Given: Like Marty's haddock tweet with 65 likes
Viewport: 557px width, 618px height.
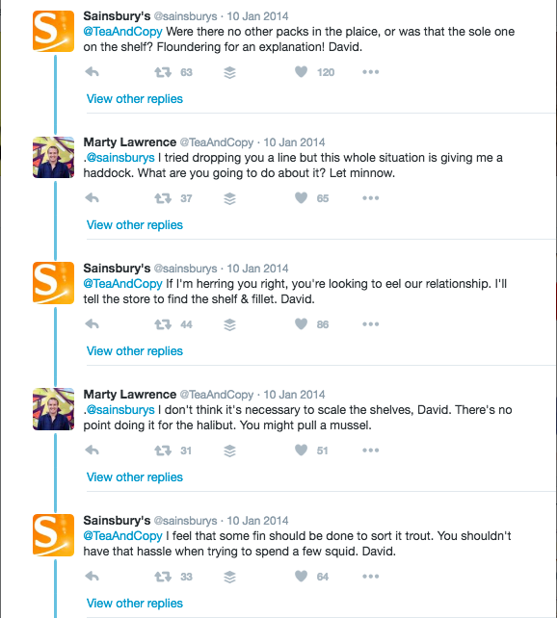Looking at the screenshot, I should [x=301, y=198].
